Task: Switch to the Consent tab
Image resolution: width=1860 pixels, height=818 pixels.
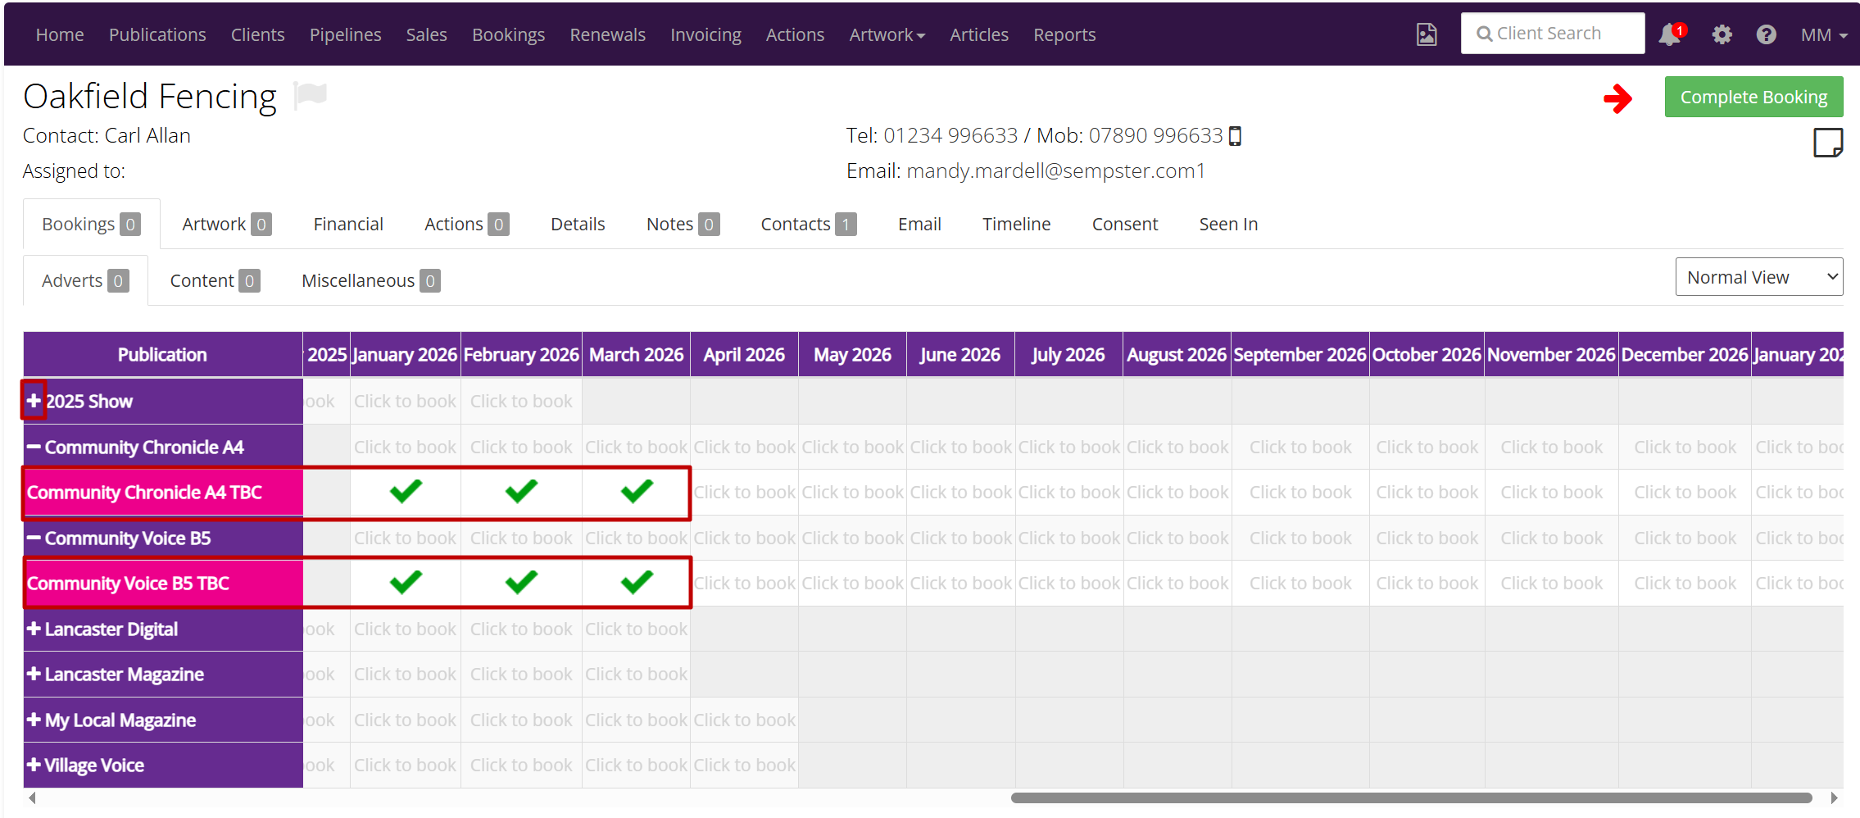Action: click(1124, 224)
